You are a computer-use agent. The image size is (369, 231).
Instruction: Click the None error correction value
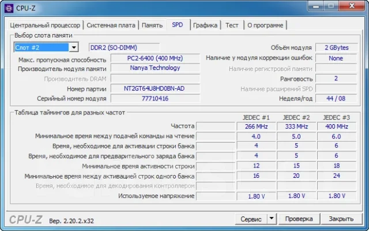click(x=336, y=58)
